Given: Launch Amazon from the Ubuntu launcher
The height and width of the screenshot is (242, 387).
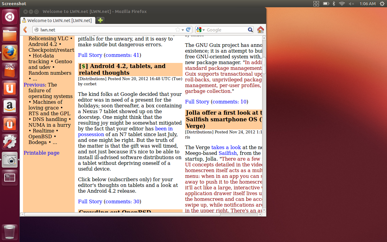Looking at the screenshot, I should 10,106.
